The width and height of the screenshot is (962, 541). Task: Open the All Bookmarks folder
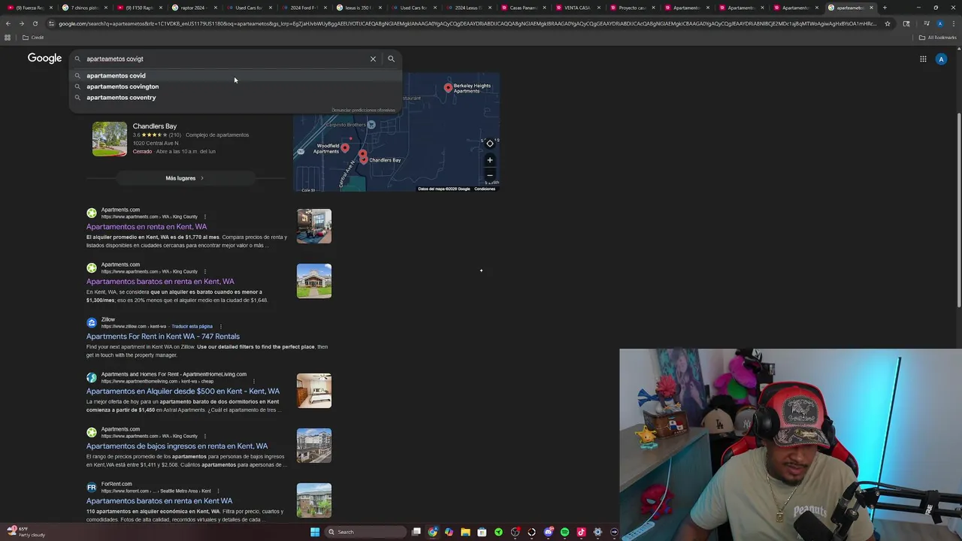click(937, 38)
